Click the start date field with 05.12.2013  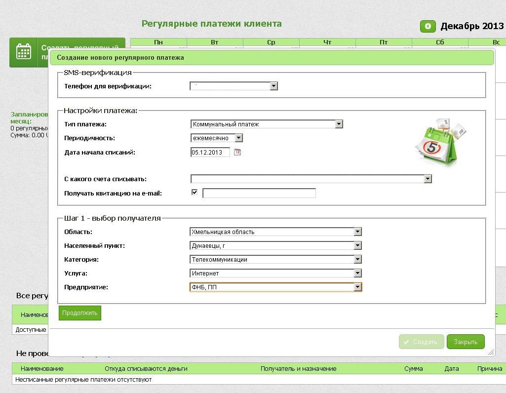point(210,153)
